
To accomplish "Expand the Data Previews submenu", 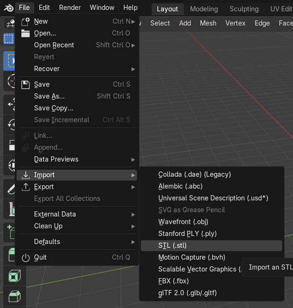I will coord(133,160).
